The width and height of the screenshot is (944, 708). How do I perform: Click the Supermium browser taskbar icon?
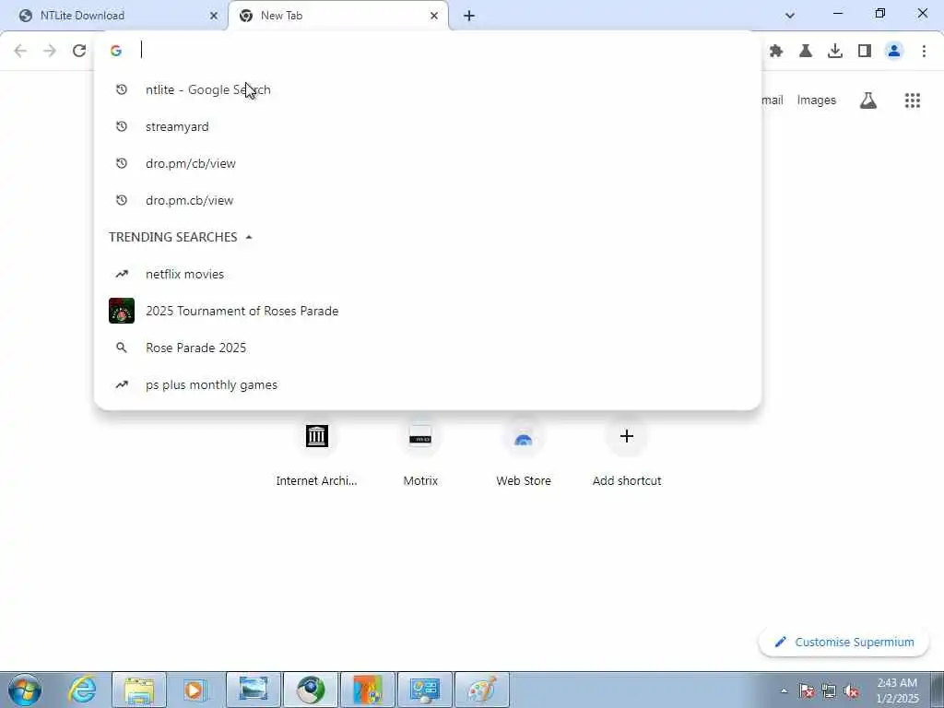tap(310, 690)
